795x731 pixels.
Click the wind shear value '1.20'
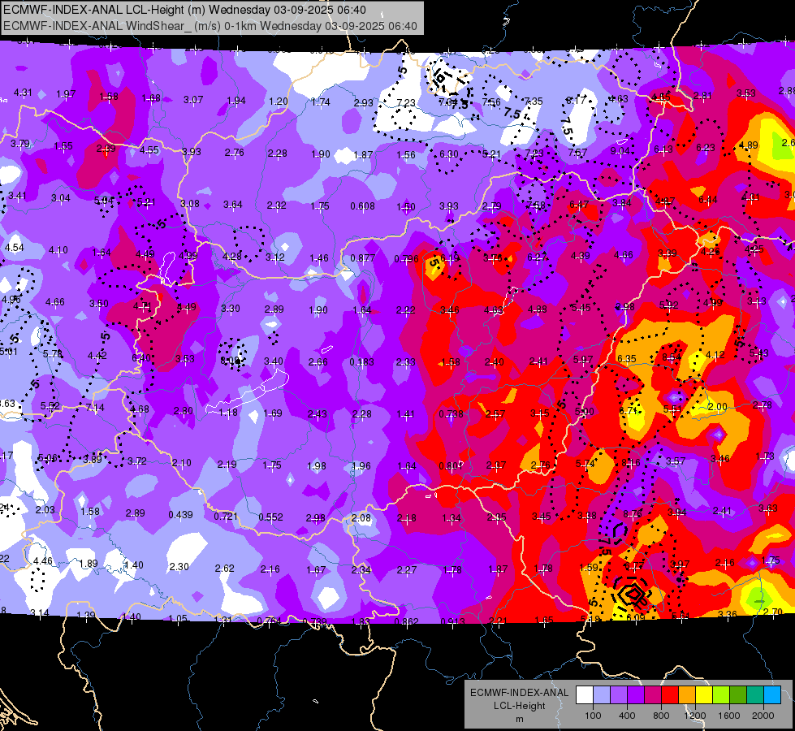[279, 101]
